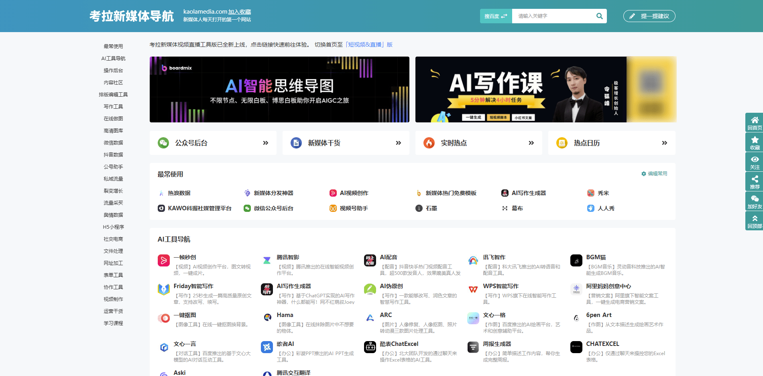Viewport: 763px width, 376px height.
Task: Select 社交电商 in left sidebar
Action: coord(113,239)
